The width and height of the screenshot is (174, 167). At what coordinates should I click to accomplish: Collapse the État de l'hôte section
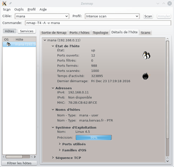pos(53,46)
